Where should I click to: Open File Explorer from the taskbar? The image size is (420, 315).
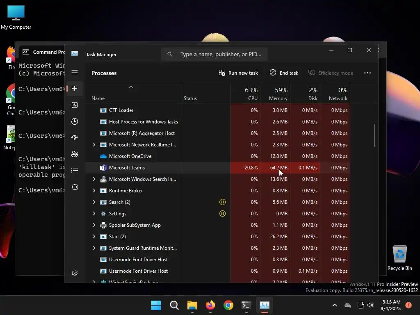(x=192, y=305)
